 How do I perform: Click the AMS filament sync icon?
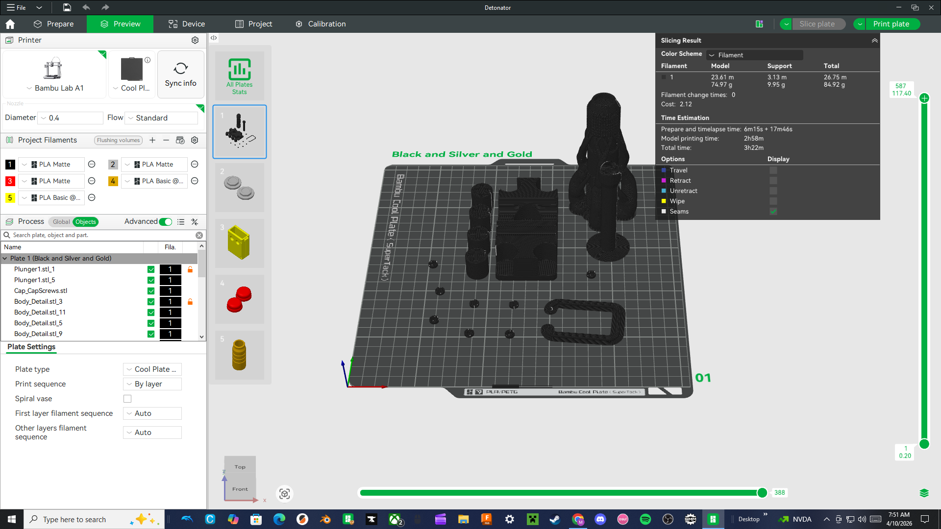point(180,140)
